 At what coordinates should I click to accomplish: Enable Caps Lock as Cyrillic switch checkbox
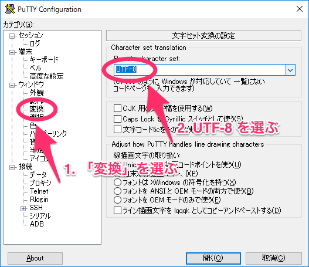click(117, 119)
